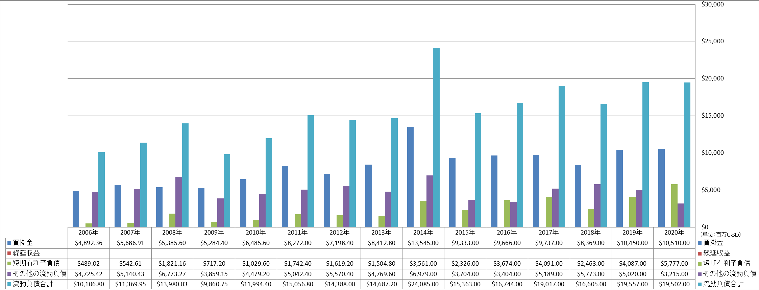759x290 pixels.
Task: Click the $16,605.00 cell
Action: (591, 284)
